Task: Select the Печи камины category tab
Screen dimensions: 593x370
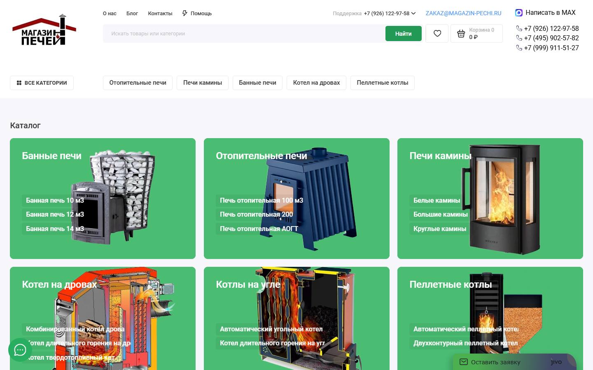Action: click(203, 83)
